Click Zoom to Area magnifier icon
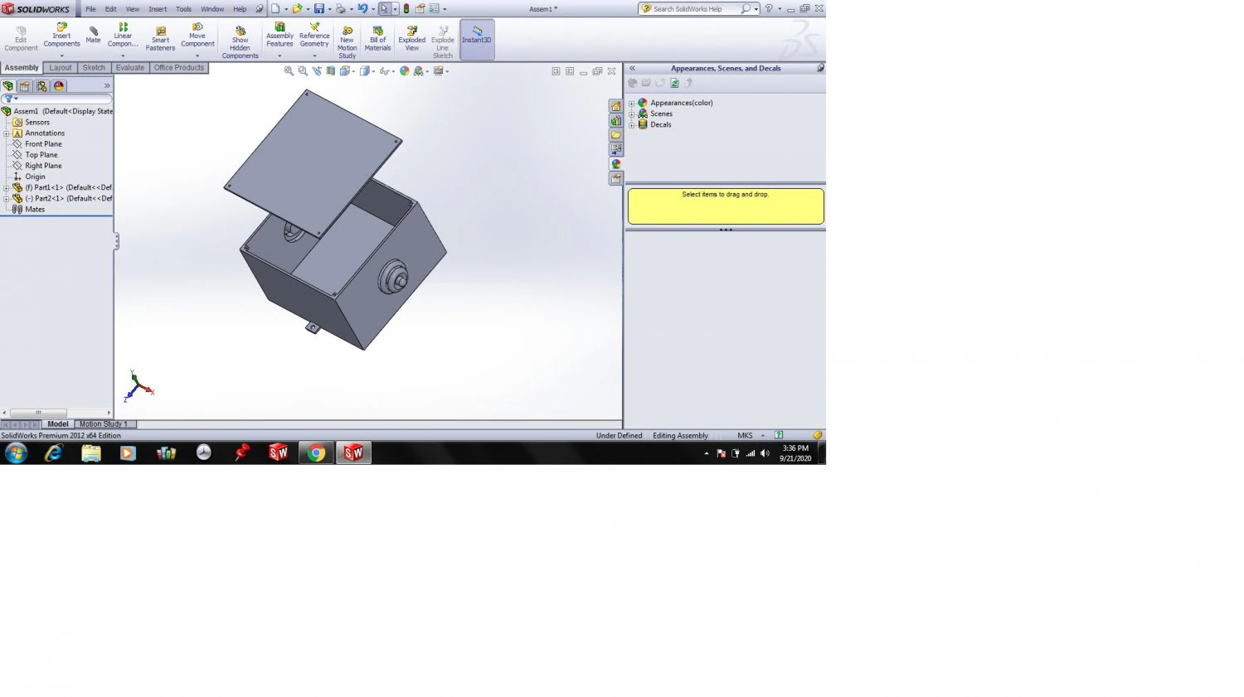The height and width of the screenshot is (697, 1244). point(303,71)
